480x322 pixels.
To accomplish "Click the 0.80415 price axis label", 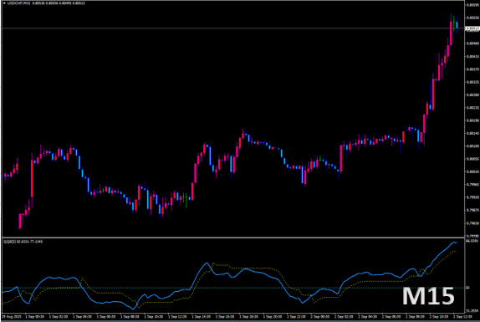I will click(472, 56).
